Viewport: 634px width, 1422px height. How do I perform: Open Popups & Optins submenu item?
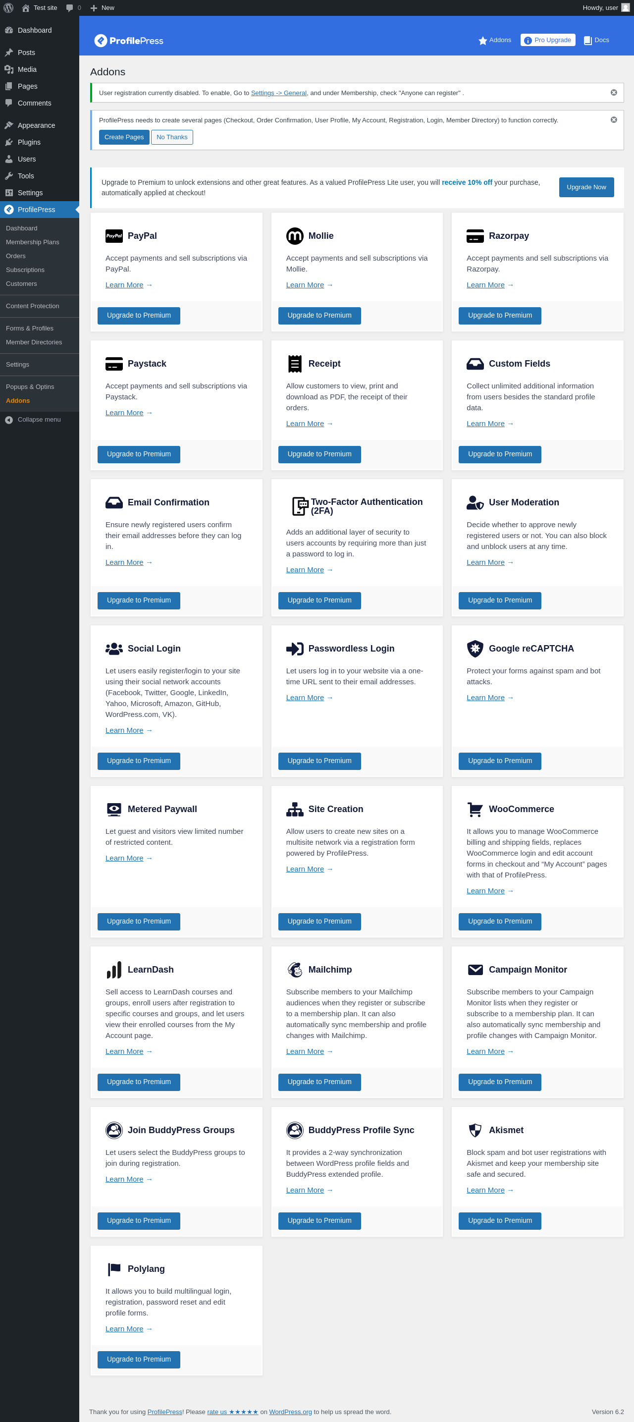[x=30, y=387]
